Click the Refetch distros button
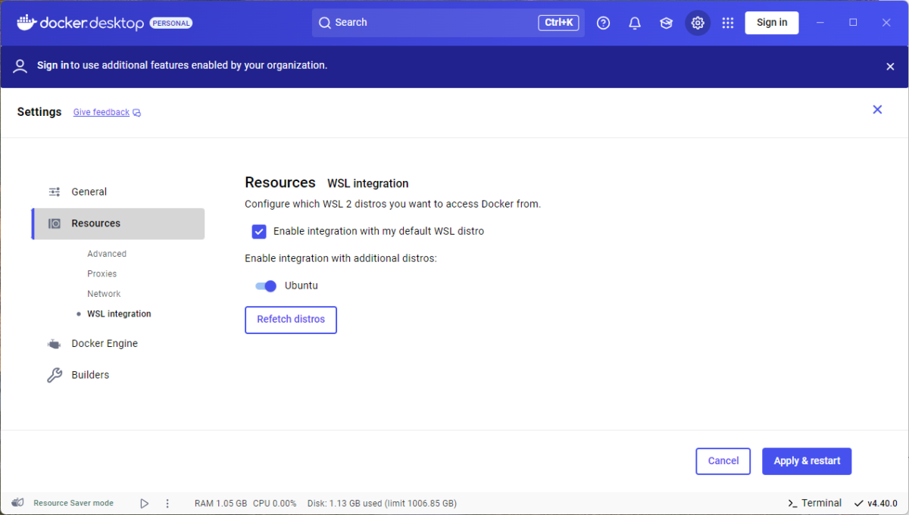The image size is (909, 515). pyautogui.click(x=290, y=320)
